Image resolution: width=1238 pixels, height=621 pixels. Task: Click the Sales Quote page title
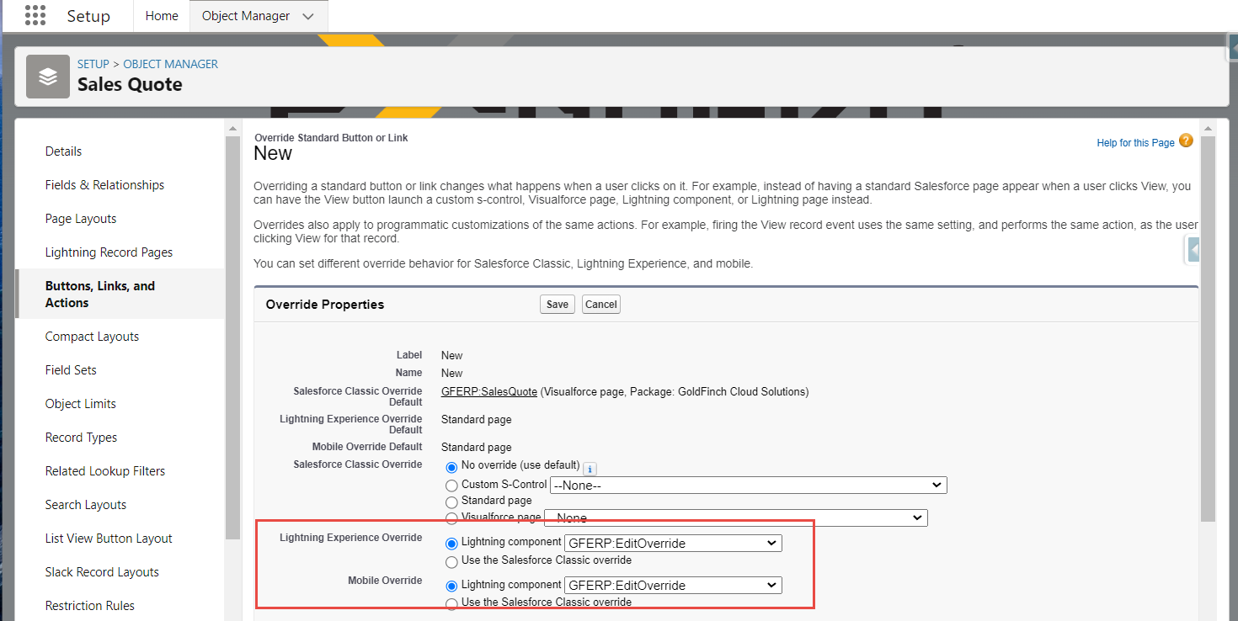(130, 84)
